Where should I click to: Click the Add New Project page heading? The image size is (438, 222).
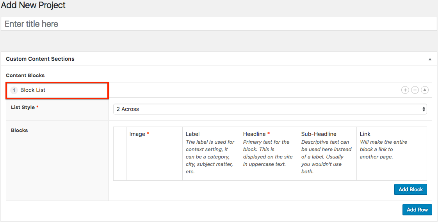tap(33, 5)
